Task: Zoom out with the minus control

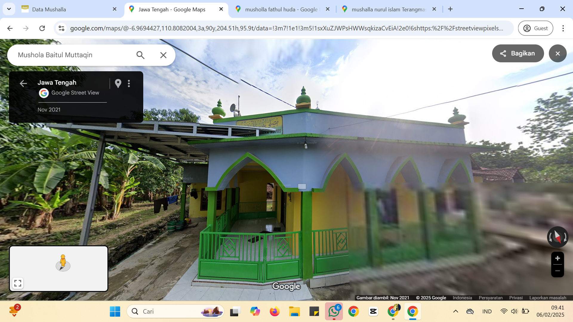Action: pyautogui.click(x=557, y=271)
